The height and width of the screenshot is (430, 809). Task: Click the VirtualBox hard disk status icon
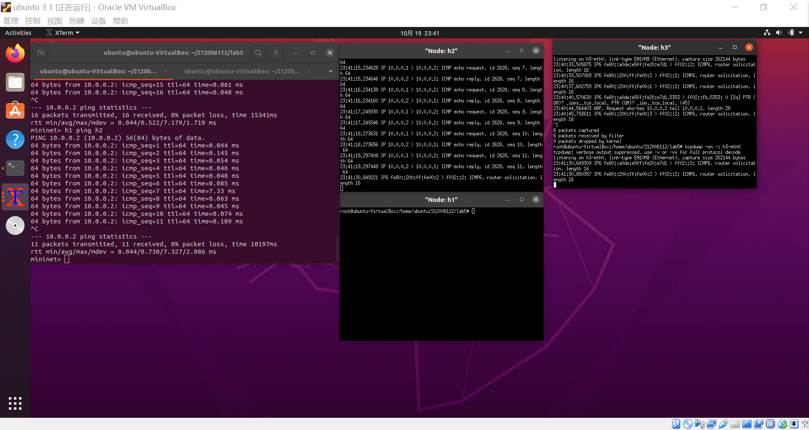click(x=676, y=424)
